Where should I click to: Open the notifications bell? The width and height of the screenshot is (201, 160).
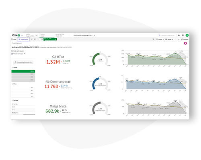coord(179,35)
